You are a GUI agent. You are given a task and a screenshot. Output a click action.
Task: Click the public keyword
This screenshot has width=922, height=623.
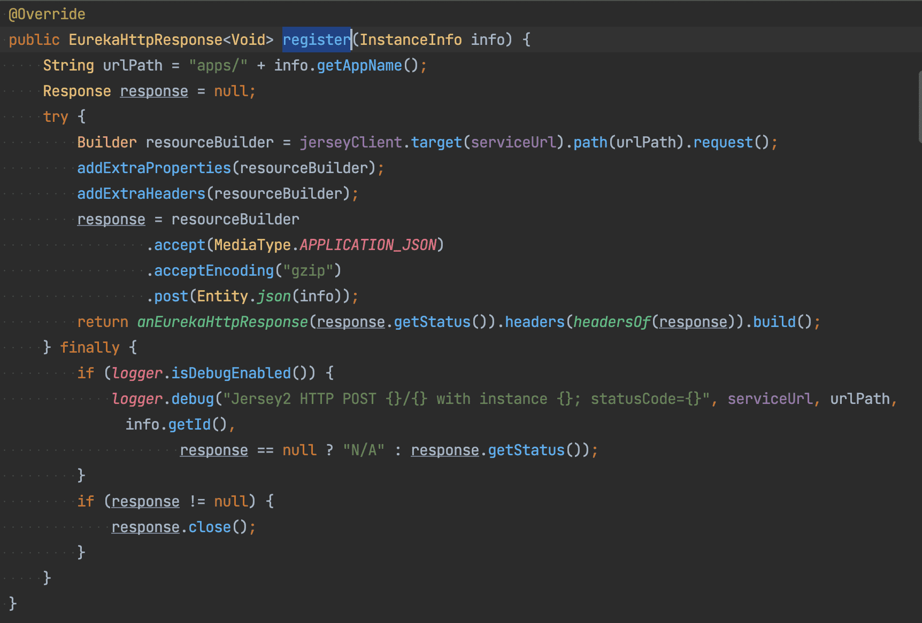pyautogui.click(x=34, y=40)
